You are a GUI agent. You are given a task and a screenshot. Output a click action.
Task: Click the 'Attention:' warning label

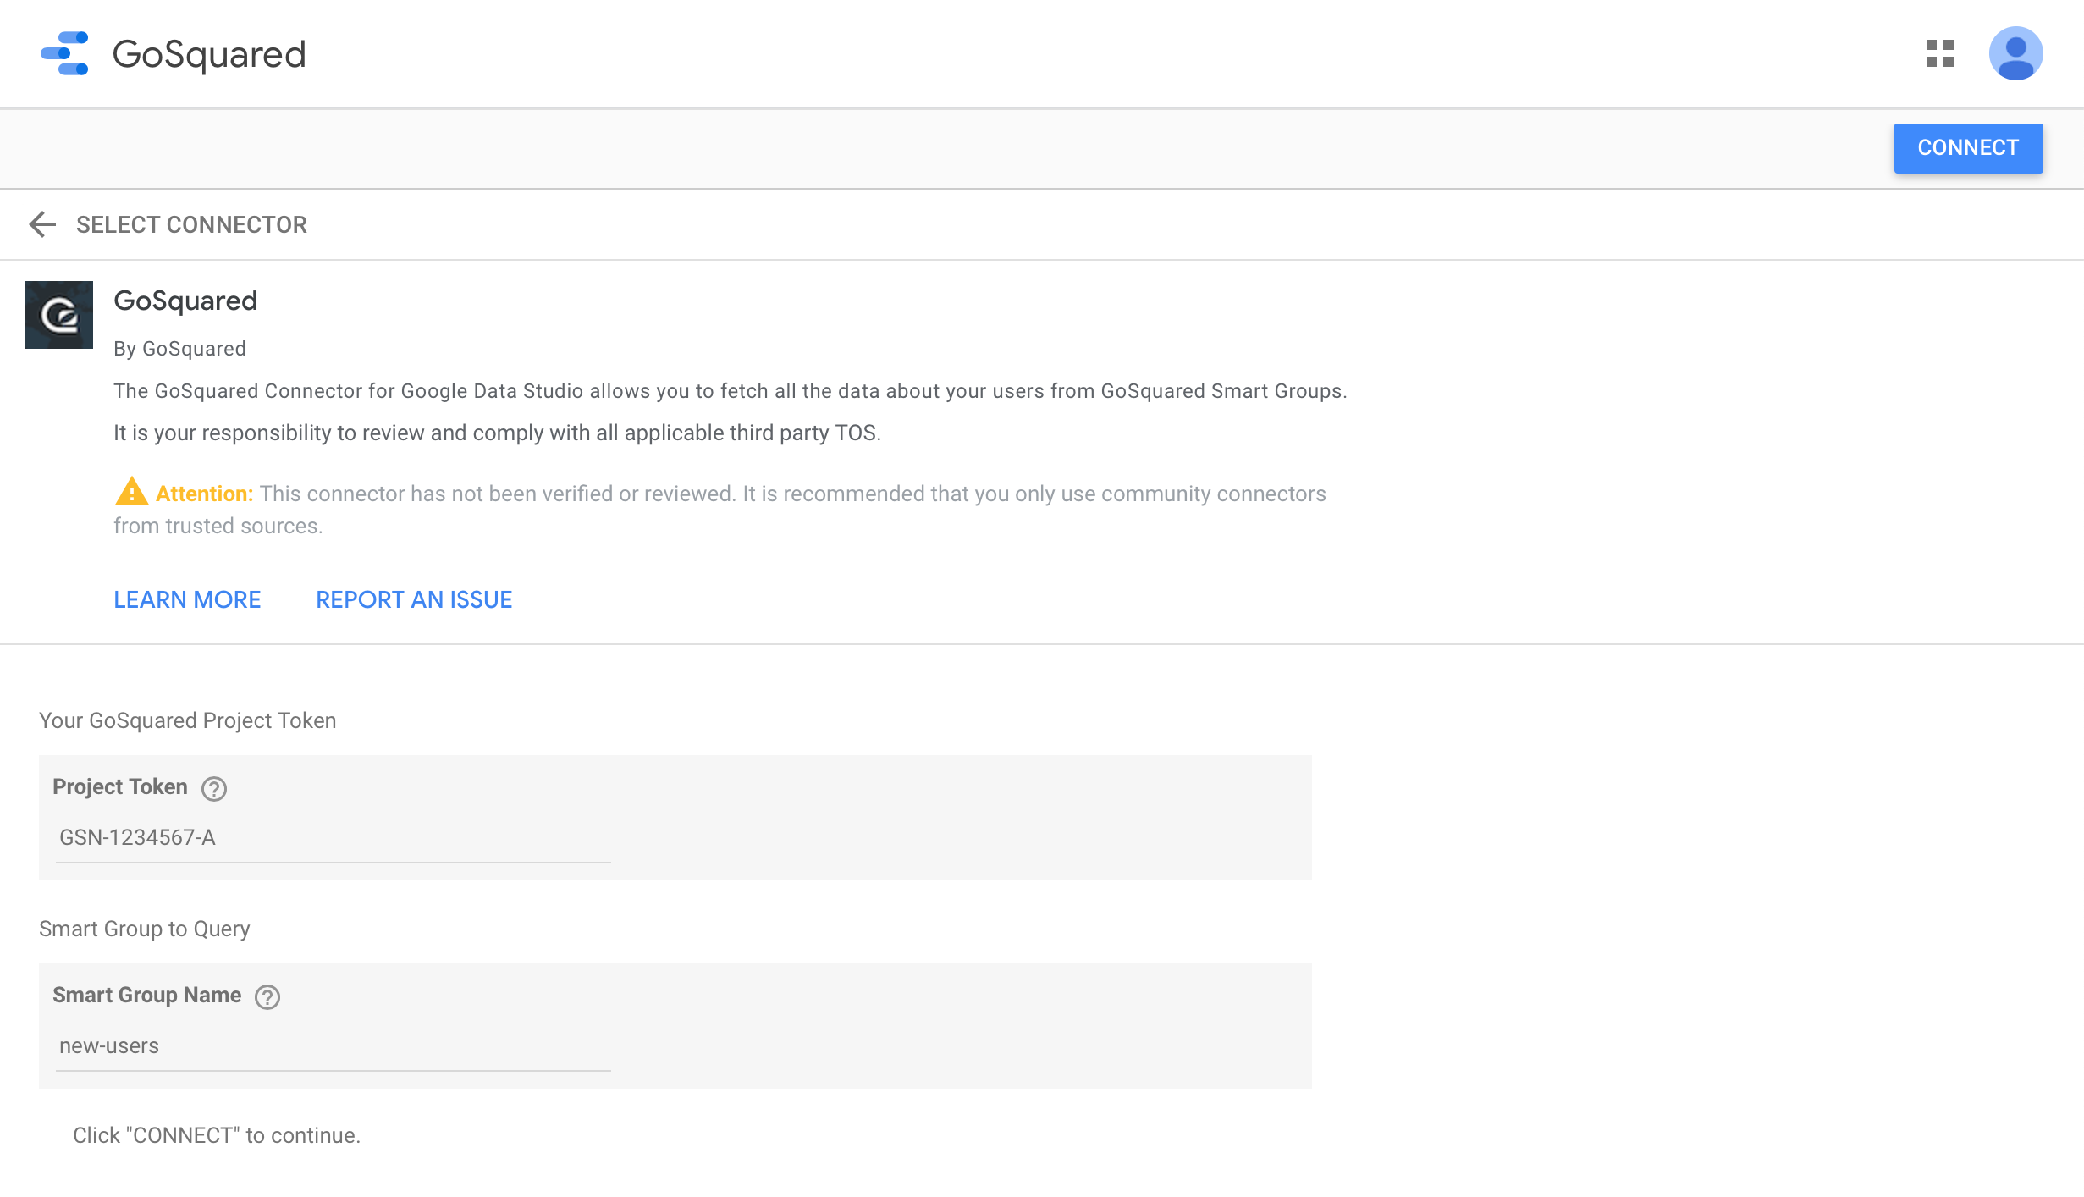pyautogui.click(x=204, y=494)
